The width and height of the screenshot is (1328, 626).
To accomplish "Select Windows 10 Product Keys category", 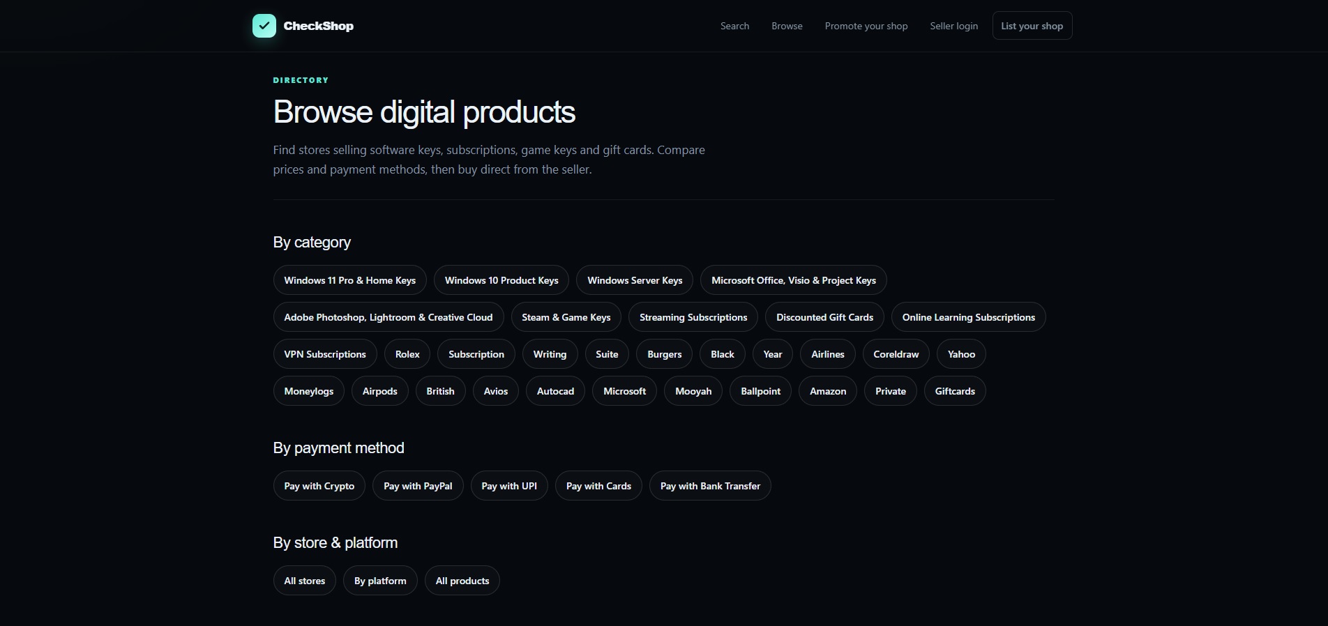I will pyautogui.click(x=501, y=280).
